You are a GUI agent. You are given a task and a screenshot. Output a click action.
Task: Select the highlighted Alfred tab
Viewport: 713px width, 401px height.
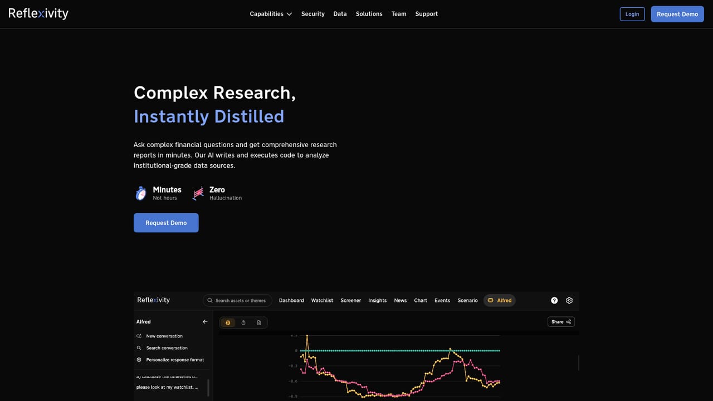pyautogui.click(x=500, y=300)
